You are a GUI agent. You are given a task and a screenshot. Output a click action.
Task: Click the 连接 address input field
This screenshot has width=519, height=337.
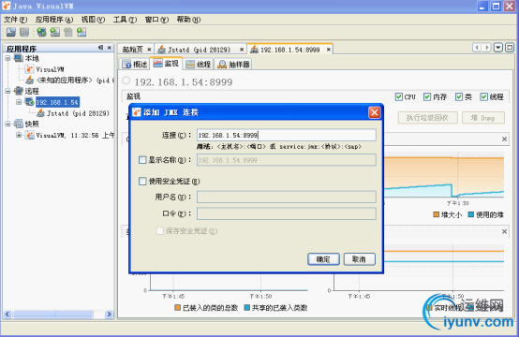pos(287,135)
